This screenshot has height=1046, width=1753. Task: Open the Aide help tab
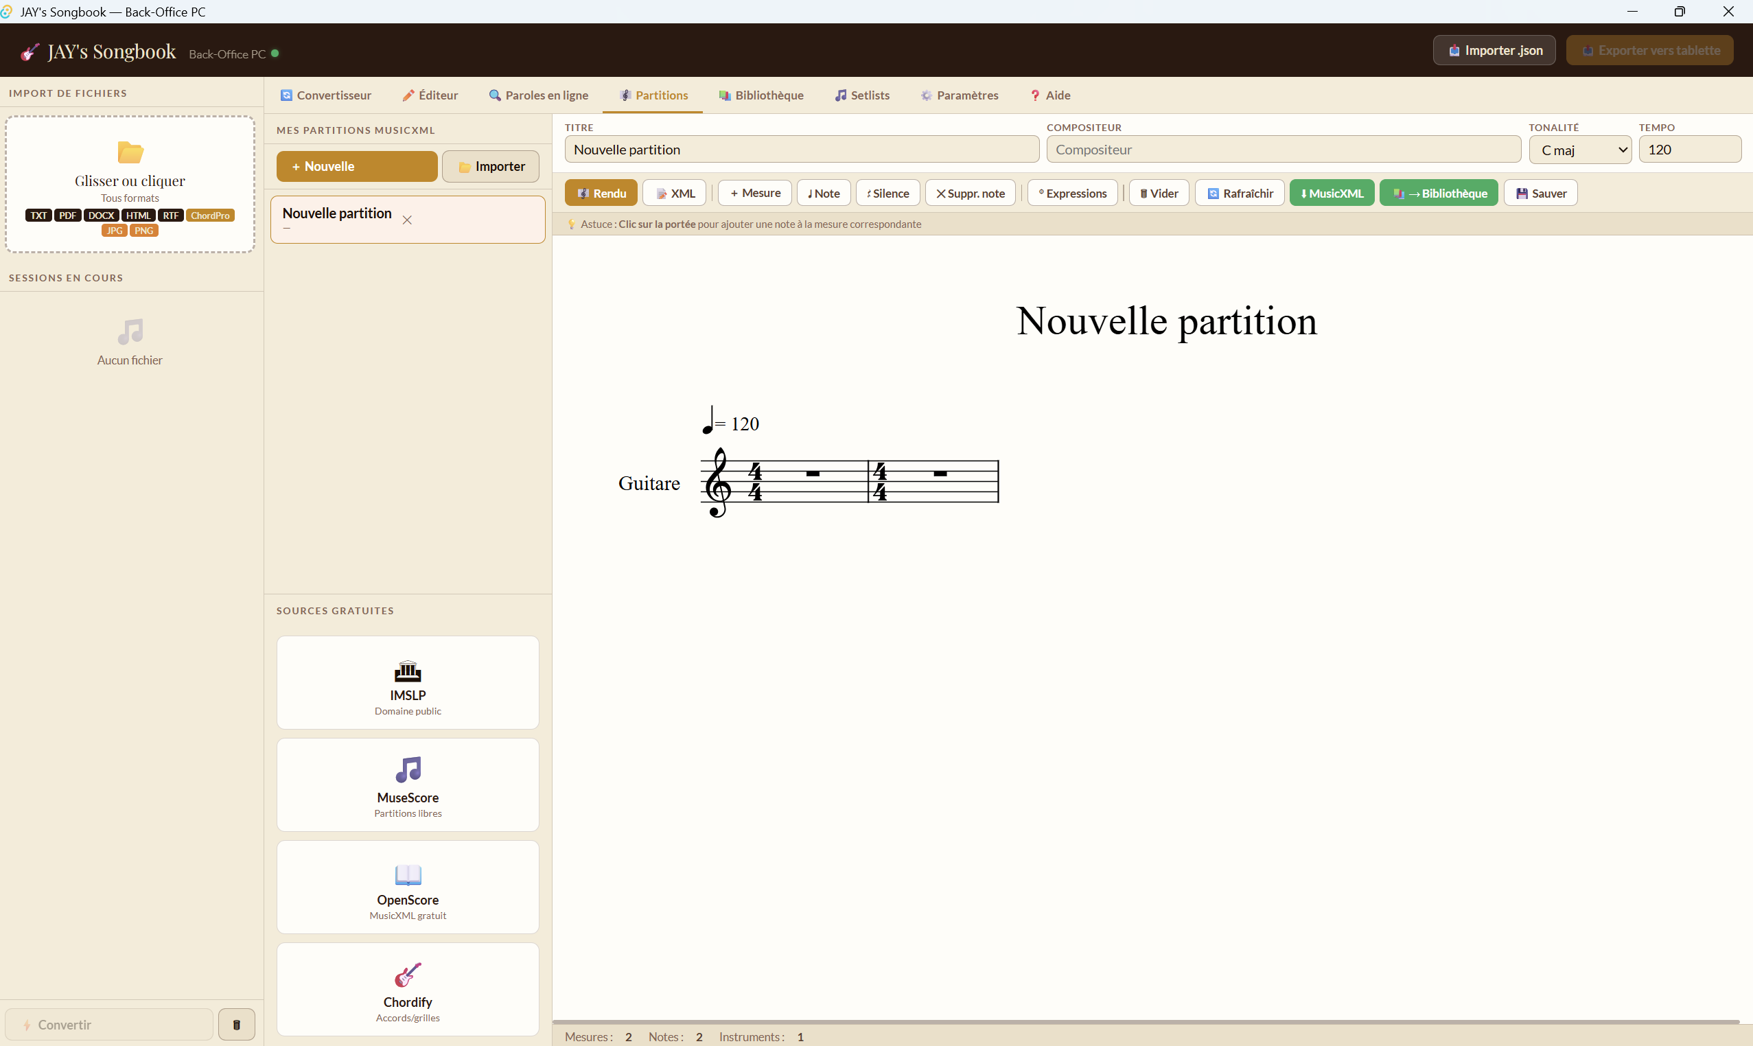1050,95
